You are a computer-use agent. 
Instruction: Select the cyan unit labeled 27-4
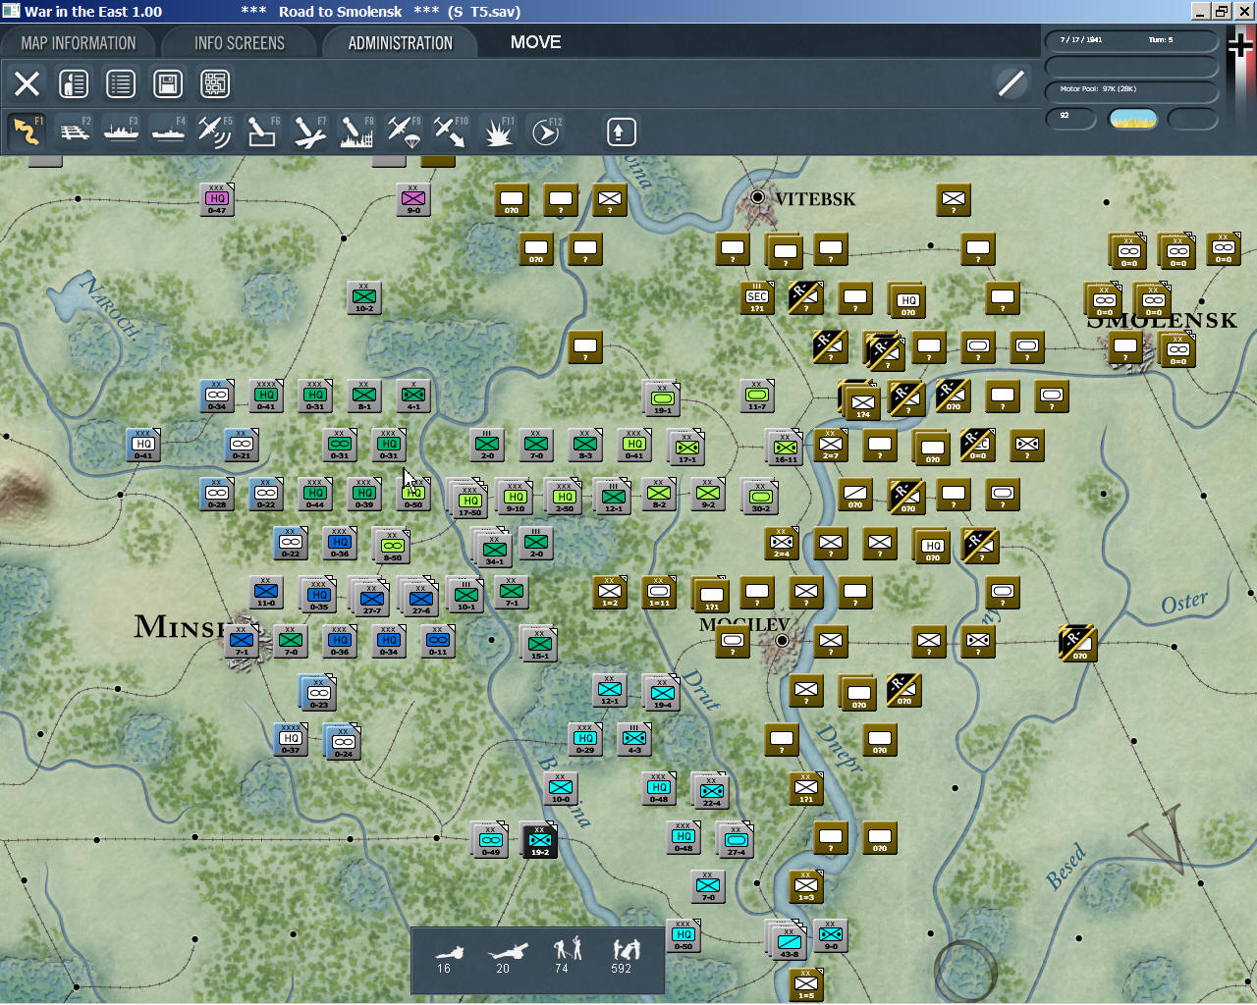736,840
